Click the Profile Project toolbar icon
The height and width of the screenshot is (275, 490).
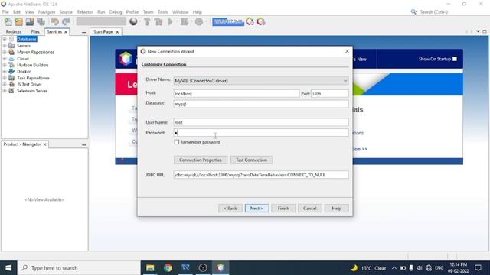click(199, 22)
